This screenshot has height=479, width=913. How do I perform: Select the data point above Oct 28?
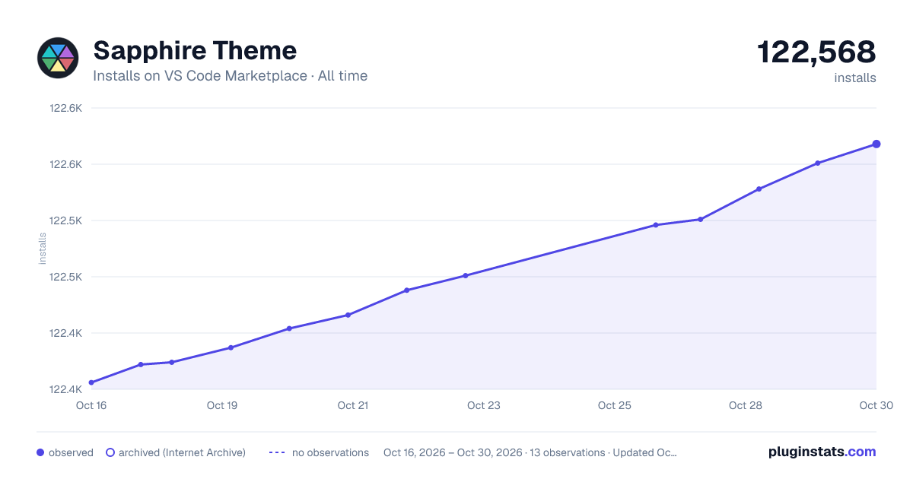(x=759, y=189)
